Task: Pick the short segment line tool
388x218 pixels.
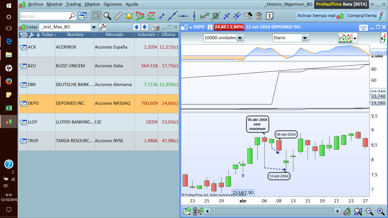Action: tap(162, 16)
